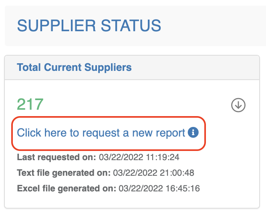Click the "Last requested on:" label

[x=56, y=157]
